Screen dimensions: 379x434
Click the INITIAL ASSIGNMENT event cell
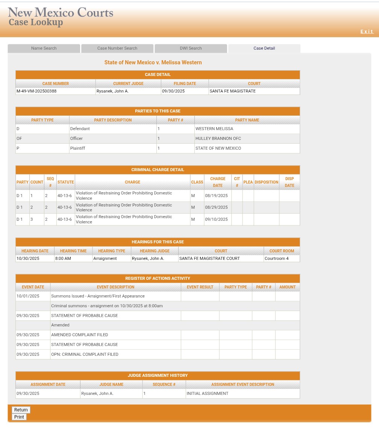tap(208, 393)
